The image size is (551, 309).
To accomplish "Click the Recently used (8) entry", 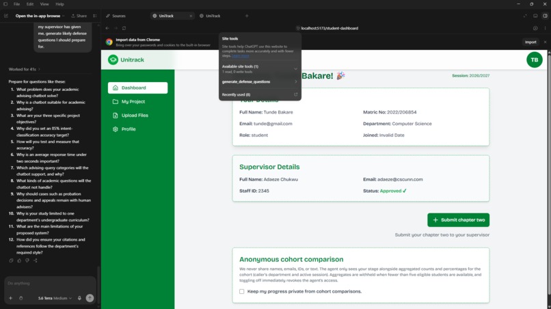I will [x=260, y=94].
